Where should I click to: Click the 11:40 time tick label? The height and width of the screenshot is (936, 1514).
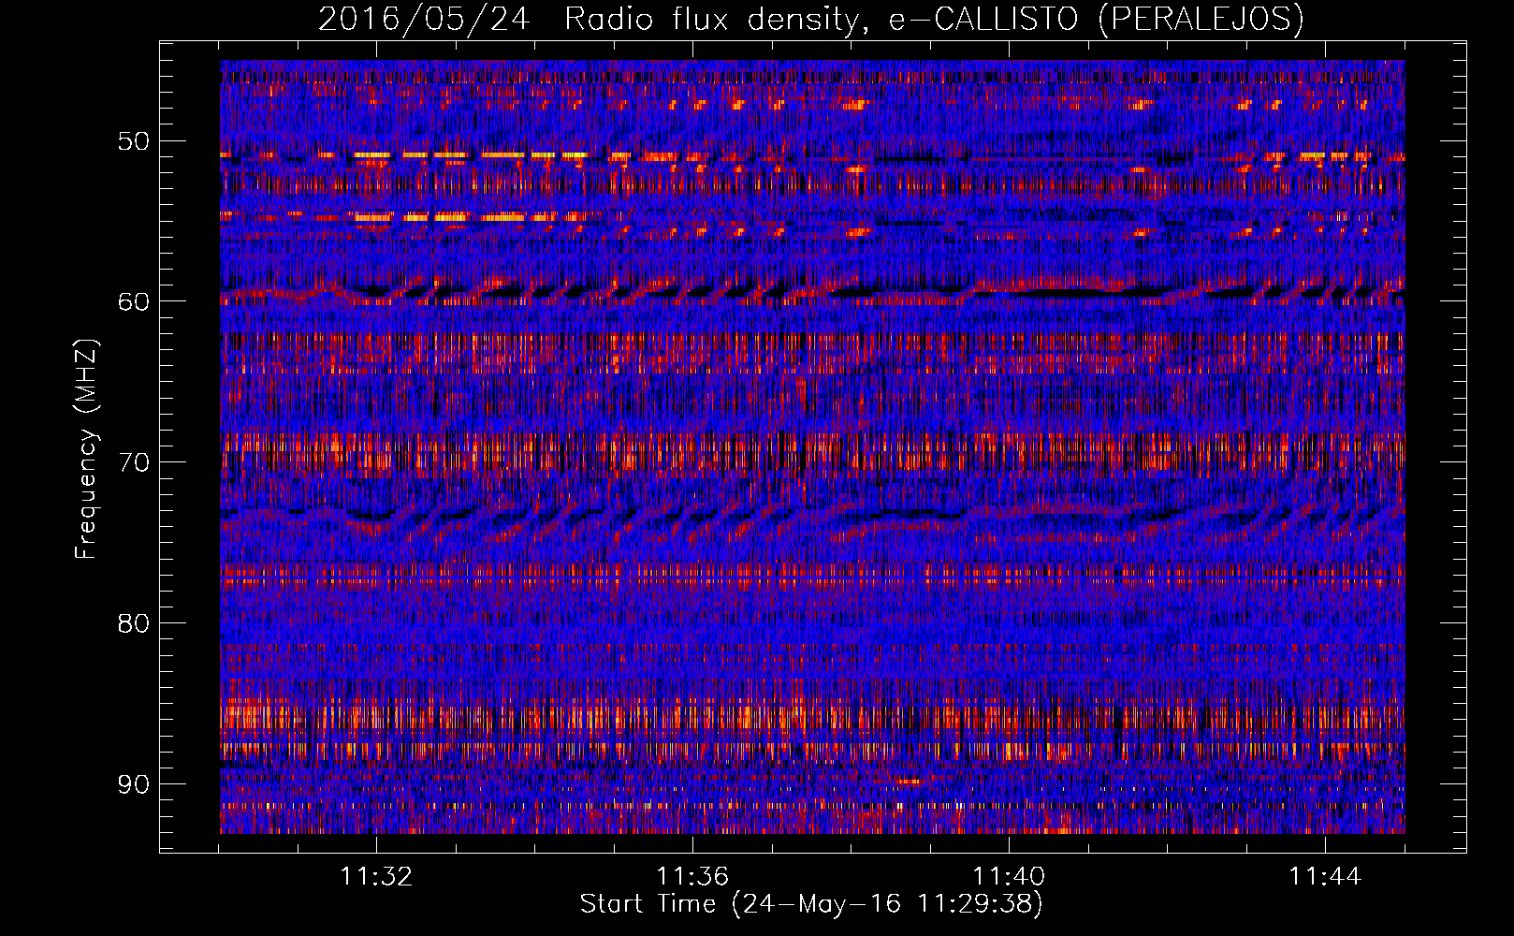pyautogui.click(x=1009, y=877)
